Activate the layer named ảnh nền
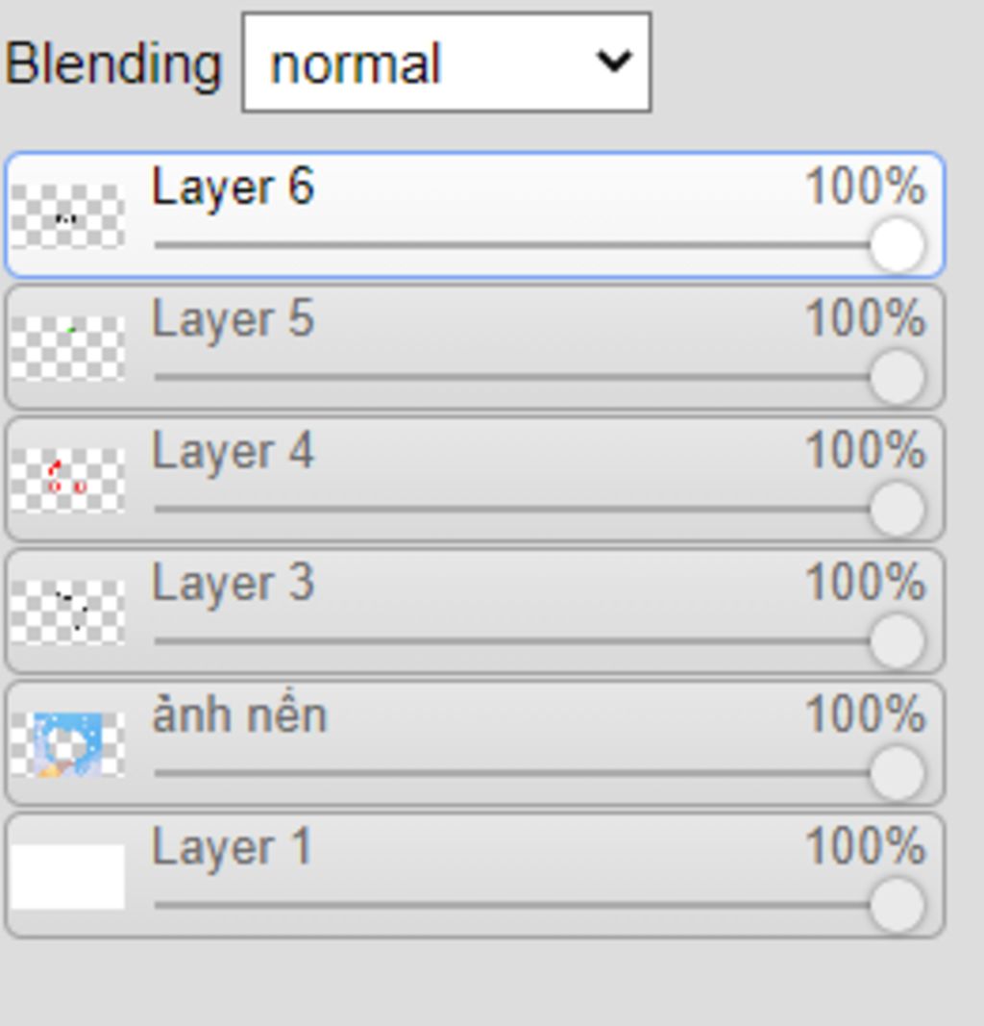The height and width of the screenshot is (1026, 984). [x=475, y=744]
